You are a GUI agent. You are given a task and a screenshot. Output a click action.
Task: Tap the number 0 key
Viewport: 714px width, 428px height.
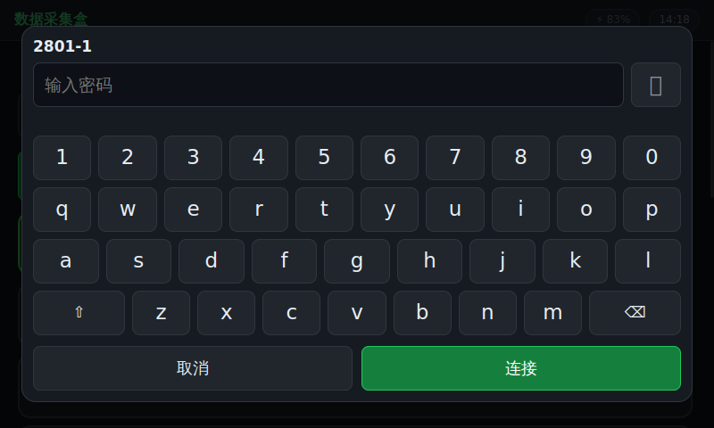pyautogui.click(x=652, y=158)
